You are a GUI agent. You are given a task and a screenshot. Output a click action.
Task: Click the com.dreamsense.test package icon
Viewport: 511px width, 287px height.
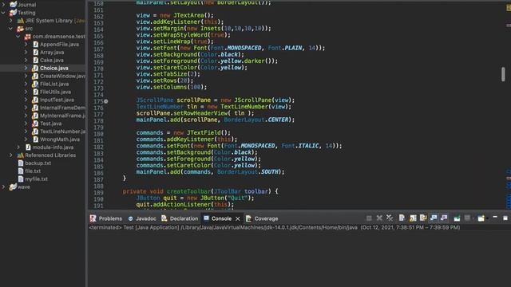click(28, 37)
